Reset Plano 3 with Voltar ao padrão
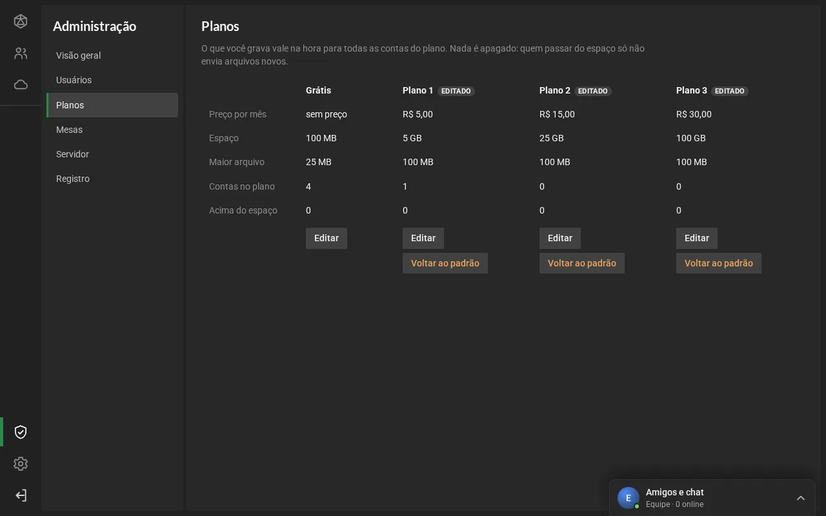Viewport: 826px width, 516px height. pyautogui.click(x=719, y=263)
